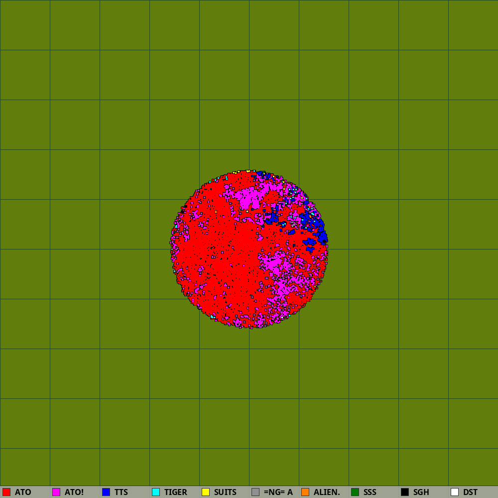Select the ATO legend label
Screen dimensions: 498x498
coord(23,493)
